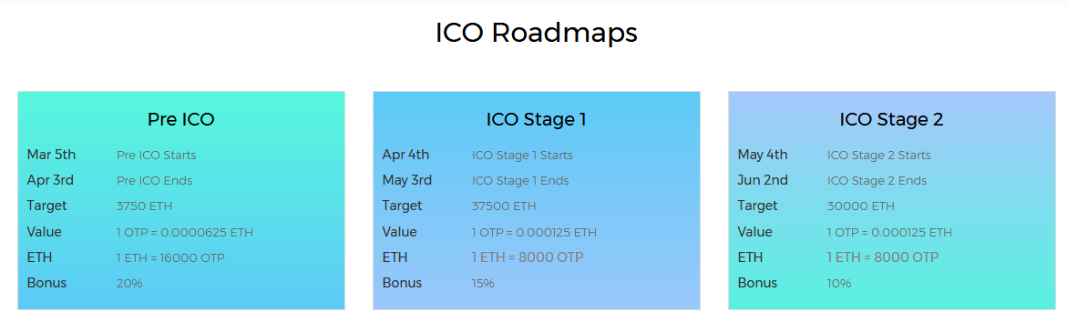
Task: Select the ICO Stage 2 card title
Action: (891, 119)
